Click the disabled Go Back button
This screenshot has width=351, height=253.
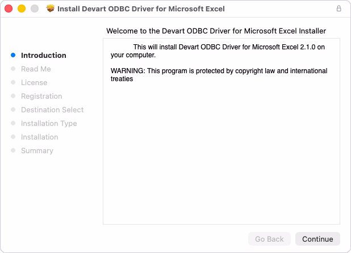269,239
